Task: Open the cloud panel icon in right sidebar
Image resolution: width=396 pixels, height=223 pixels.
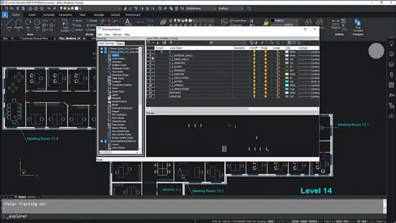Action: [391, 116]
